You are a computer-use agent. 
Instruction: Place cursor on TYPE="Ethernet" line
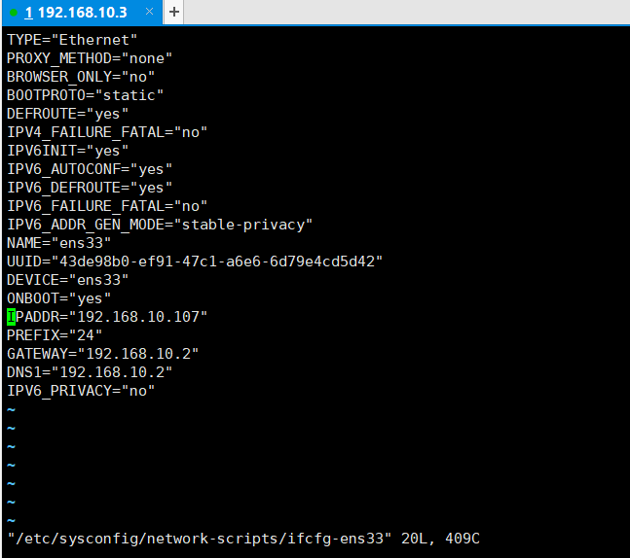point(72,40)
